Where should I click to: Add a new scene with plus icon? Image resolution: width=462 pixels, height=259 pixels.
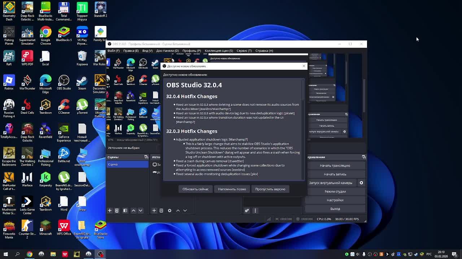(110, 210)
